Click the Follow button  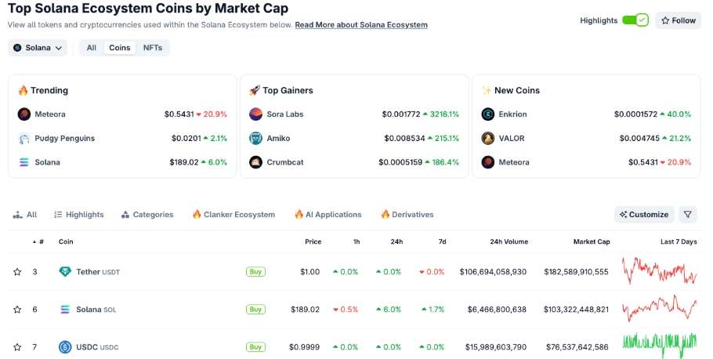coord(678,20)
